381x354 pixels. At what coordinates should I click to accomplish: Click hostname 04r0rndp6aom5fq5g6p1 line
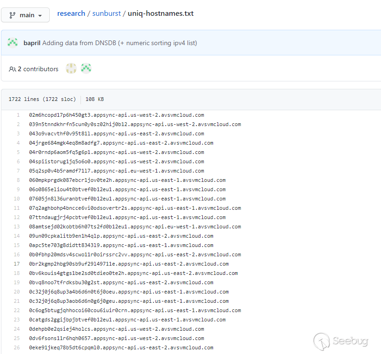pos(116,152)
